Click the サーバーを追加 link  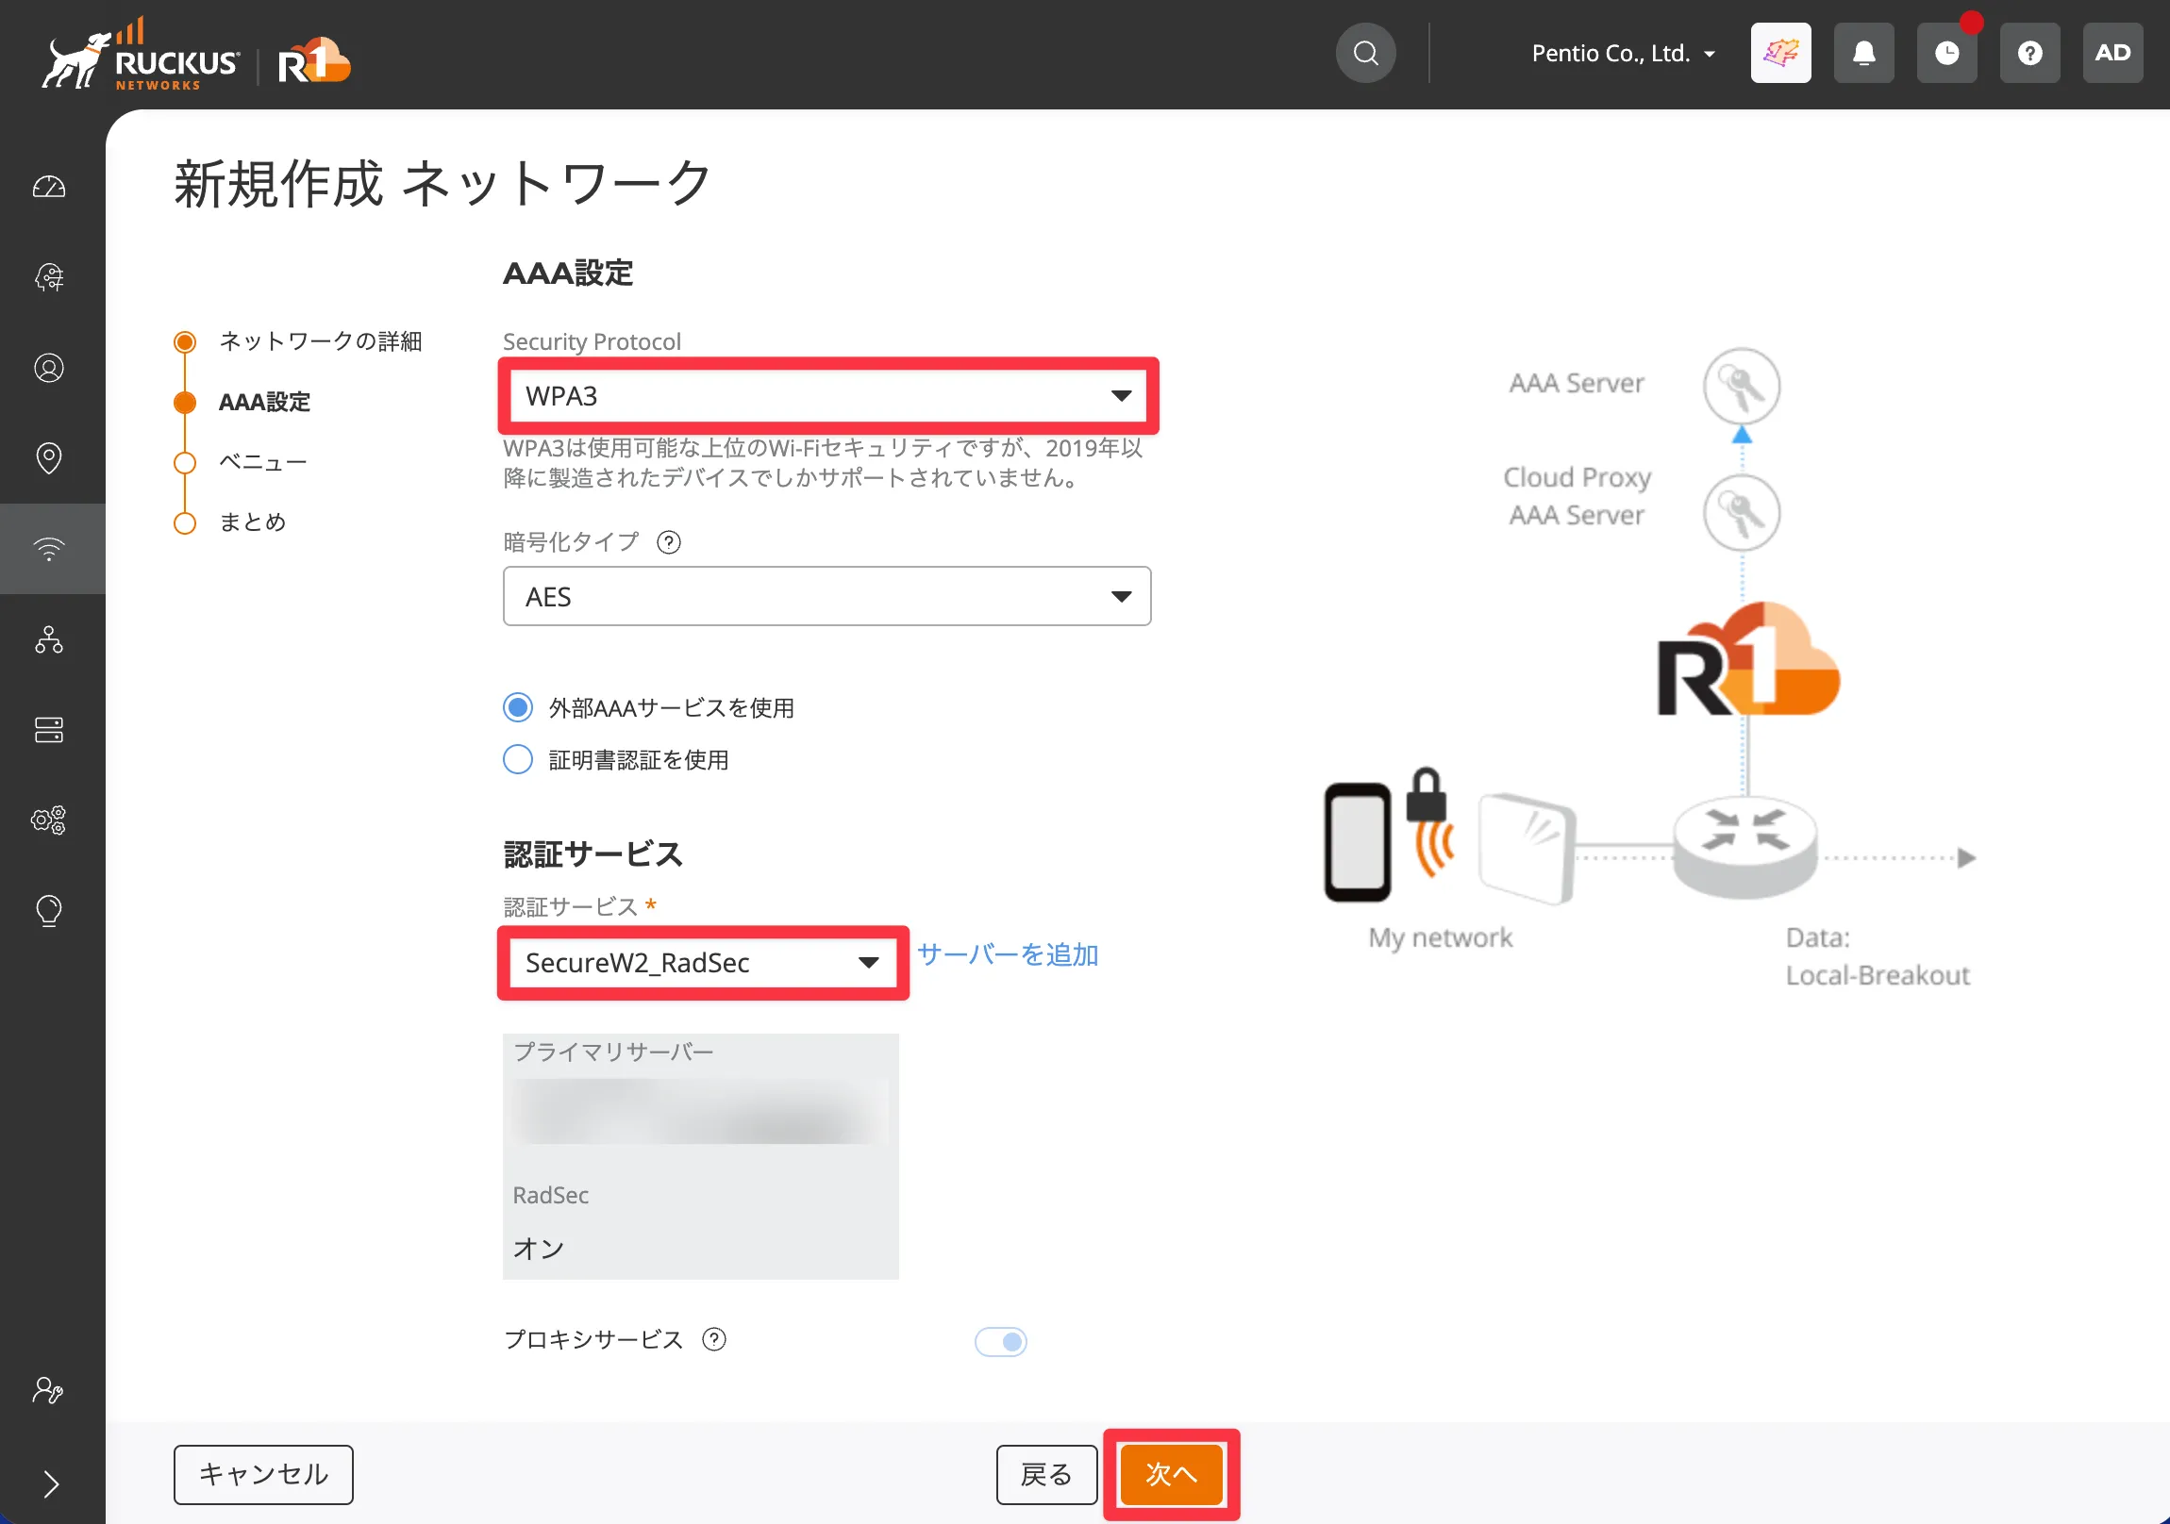tap(1008, 955)
